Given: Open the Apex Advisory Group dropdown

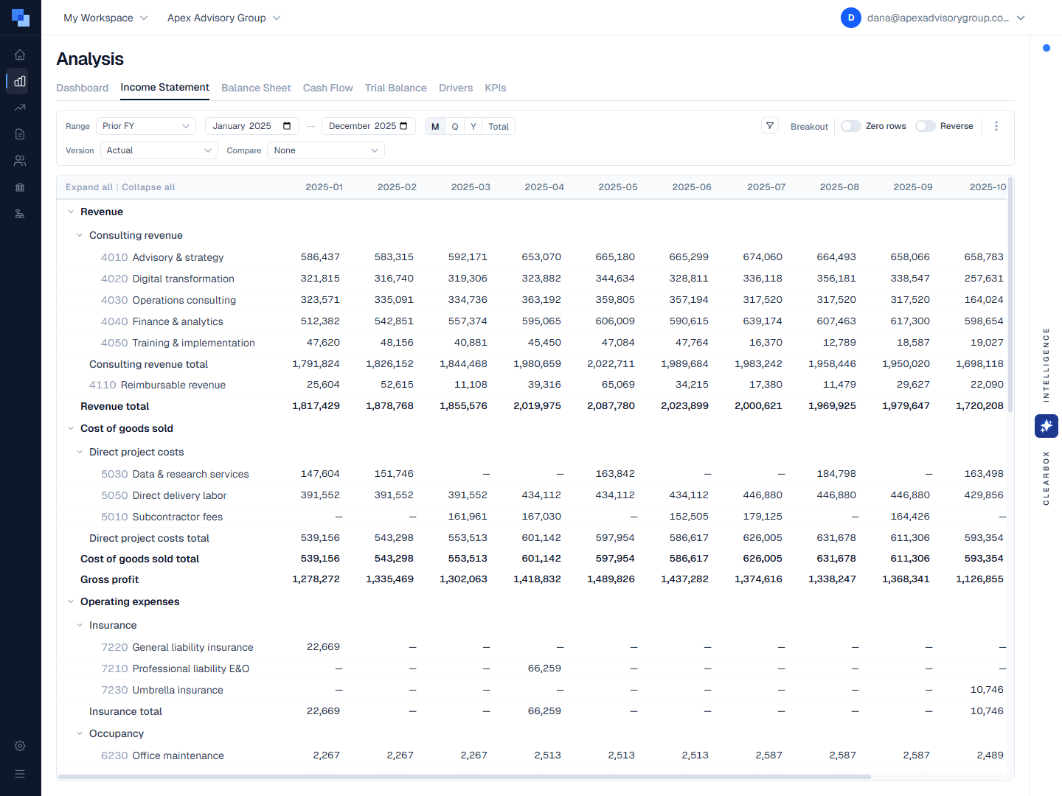Looking at the screenshot, I should (x=224, y=18).
